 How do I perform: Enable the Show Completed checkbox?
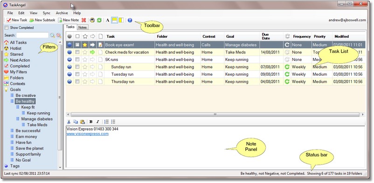pos(7,27)
